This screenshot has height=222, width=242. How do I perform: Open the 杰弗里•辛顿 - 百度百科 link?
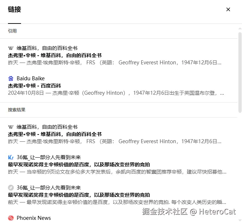(x=34, y=86)
